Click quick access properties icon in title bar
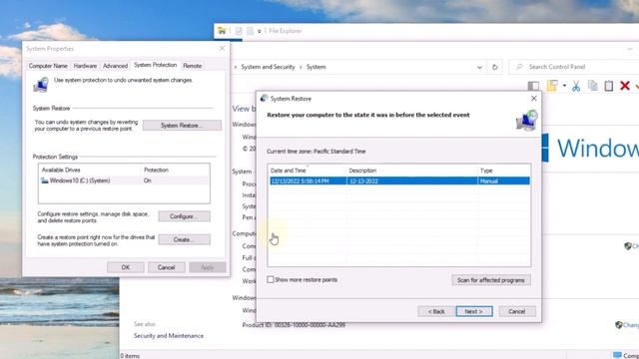 pyautogui.click(x=239, y=31)
